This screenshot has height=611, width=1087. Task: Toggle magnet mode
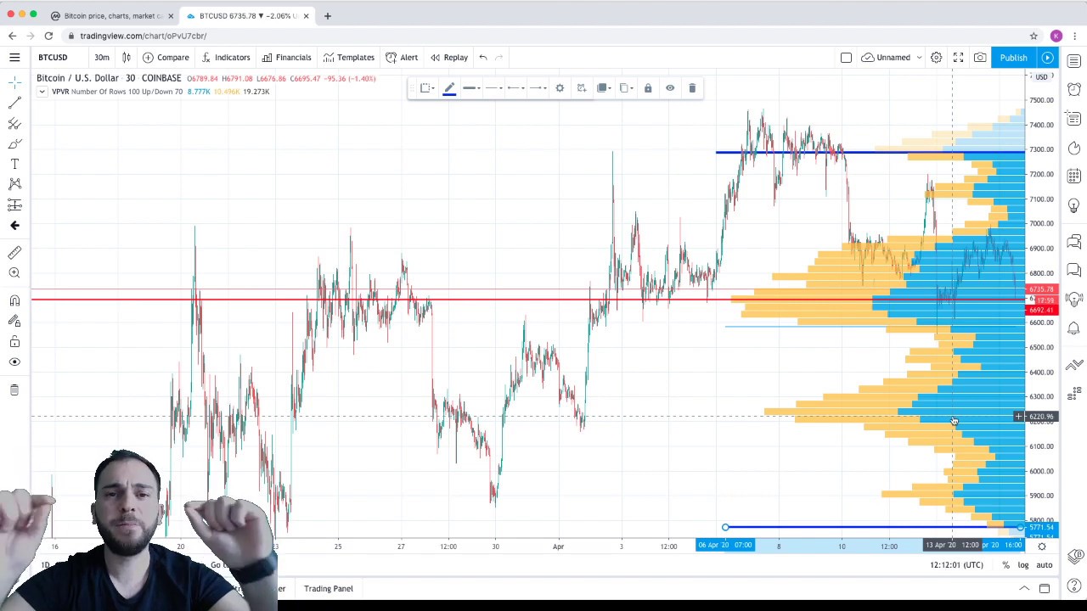click(14, 300)
